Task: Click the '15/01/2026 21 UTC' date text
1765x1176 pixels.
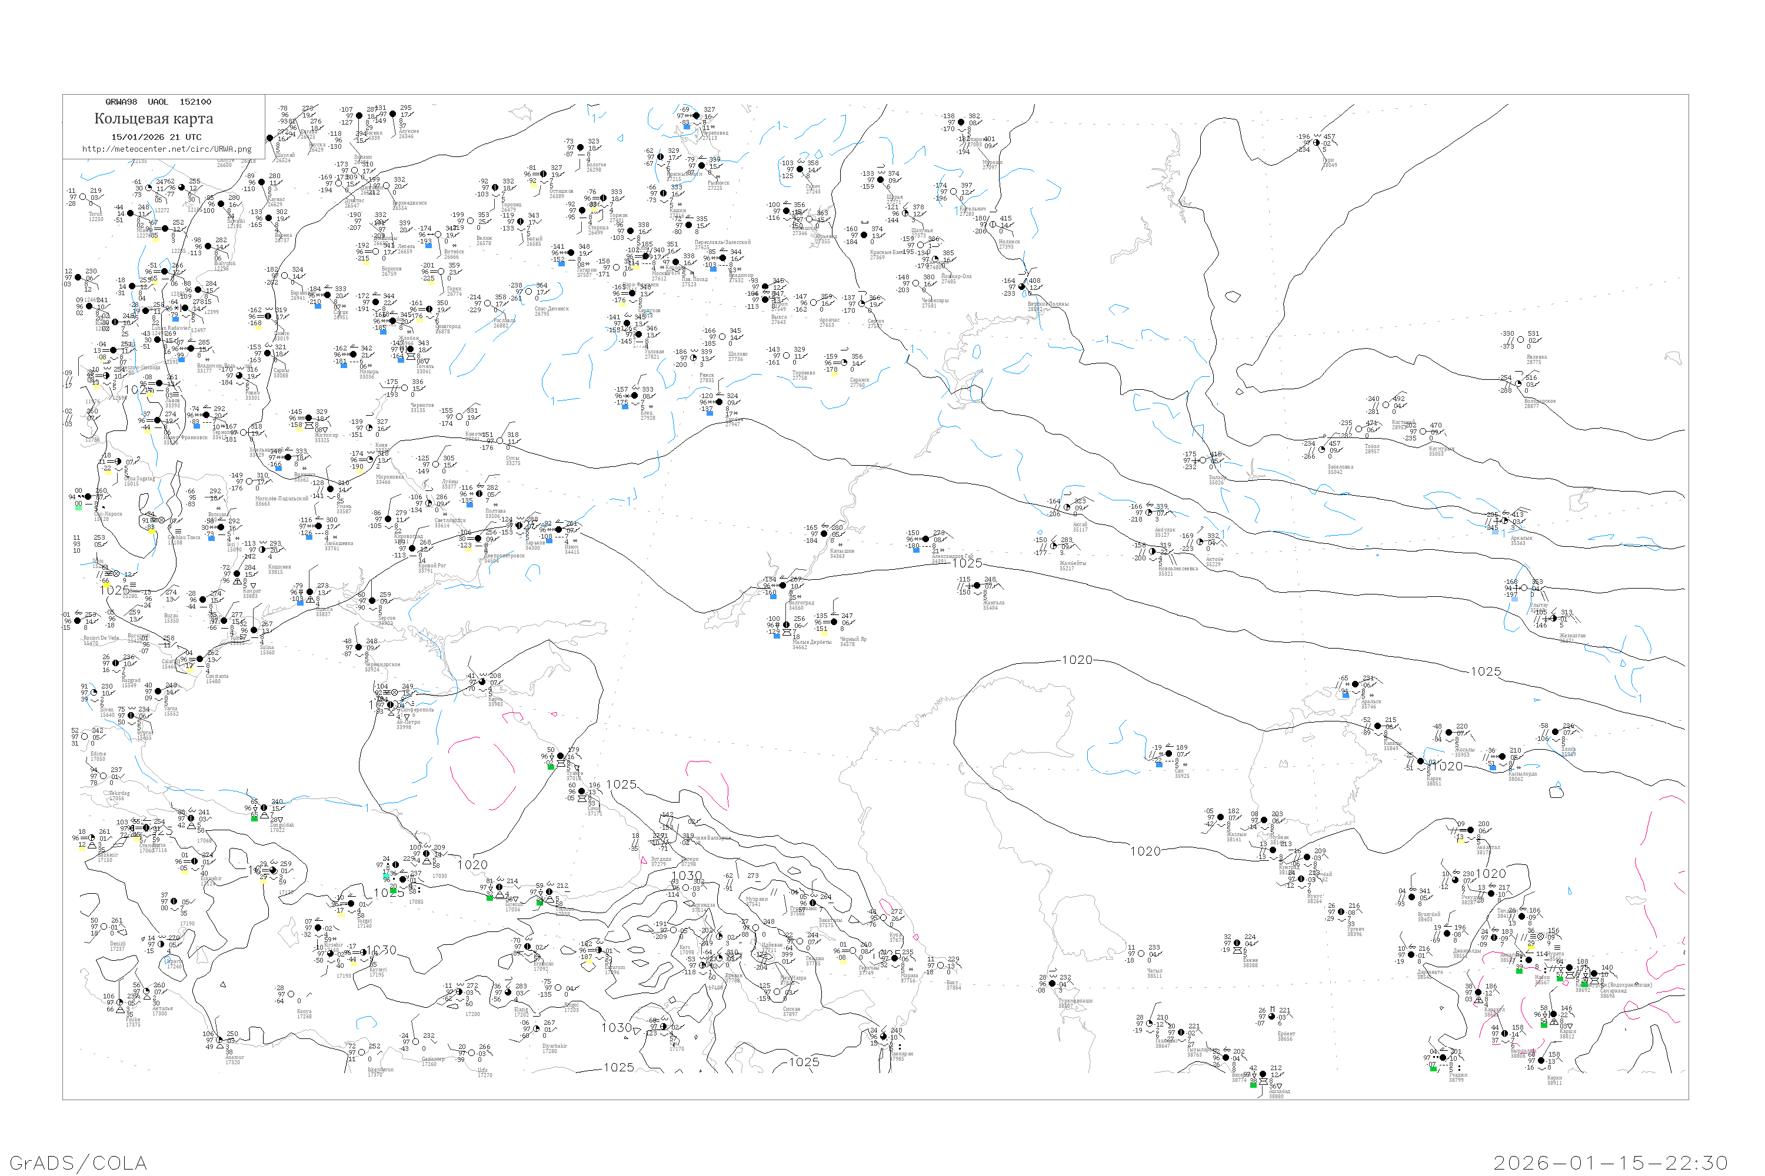Action: point(156,137)
